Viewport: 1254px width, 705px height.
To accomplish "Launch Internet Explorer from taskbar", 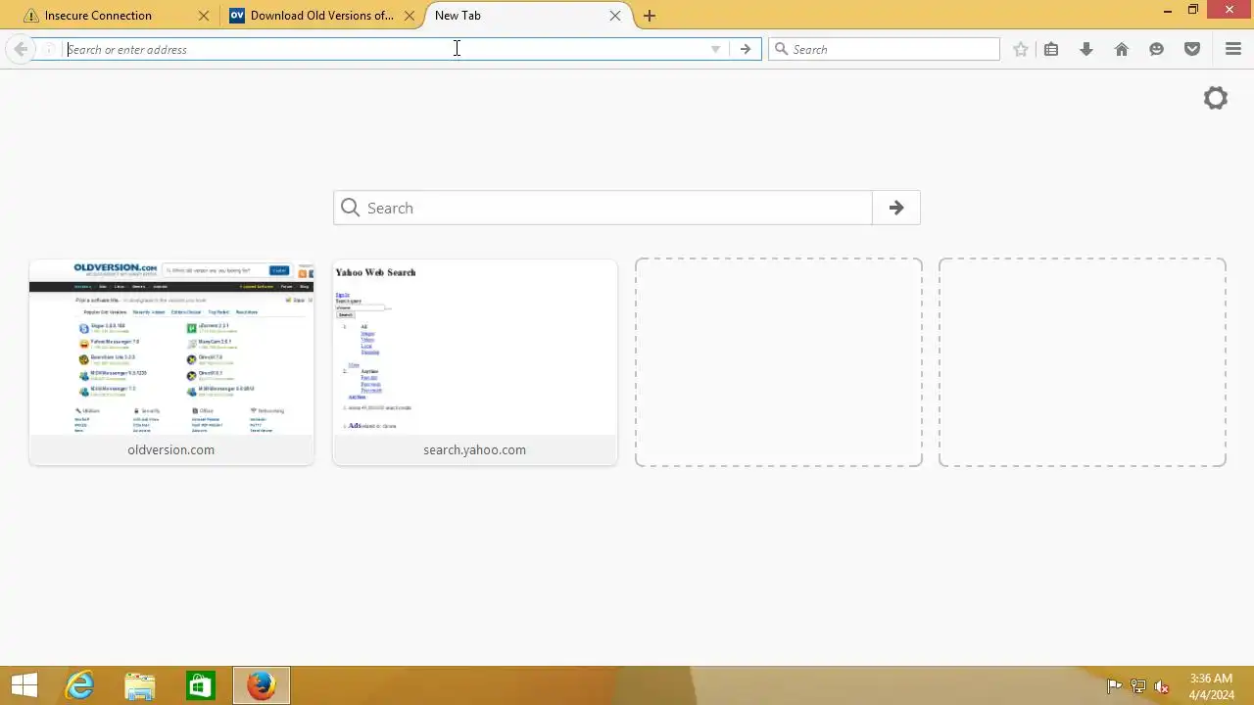I will coord(79,685).
